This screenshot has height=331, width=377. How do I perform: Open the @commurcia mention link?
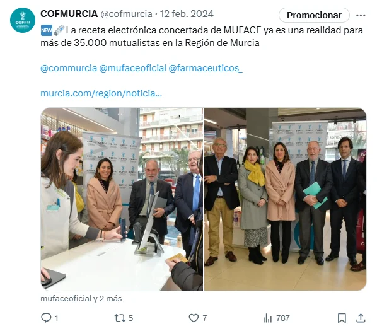tap(69, 68)
